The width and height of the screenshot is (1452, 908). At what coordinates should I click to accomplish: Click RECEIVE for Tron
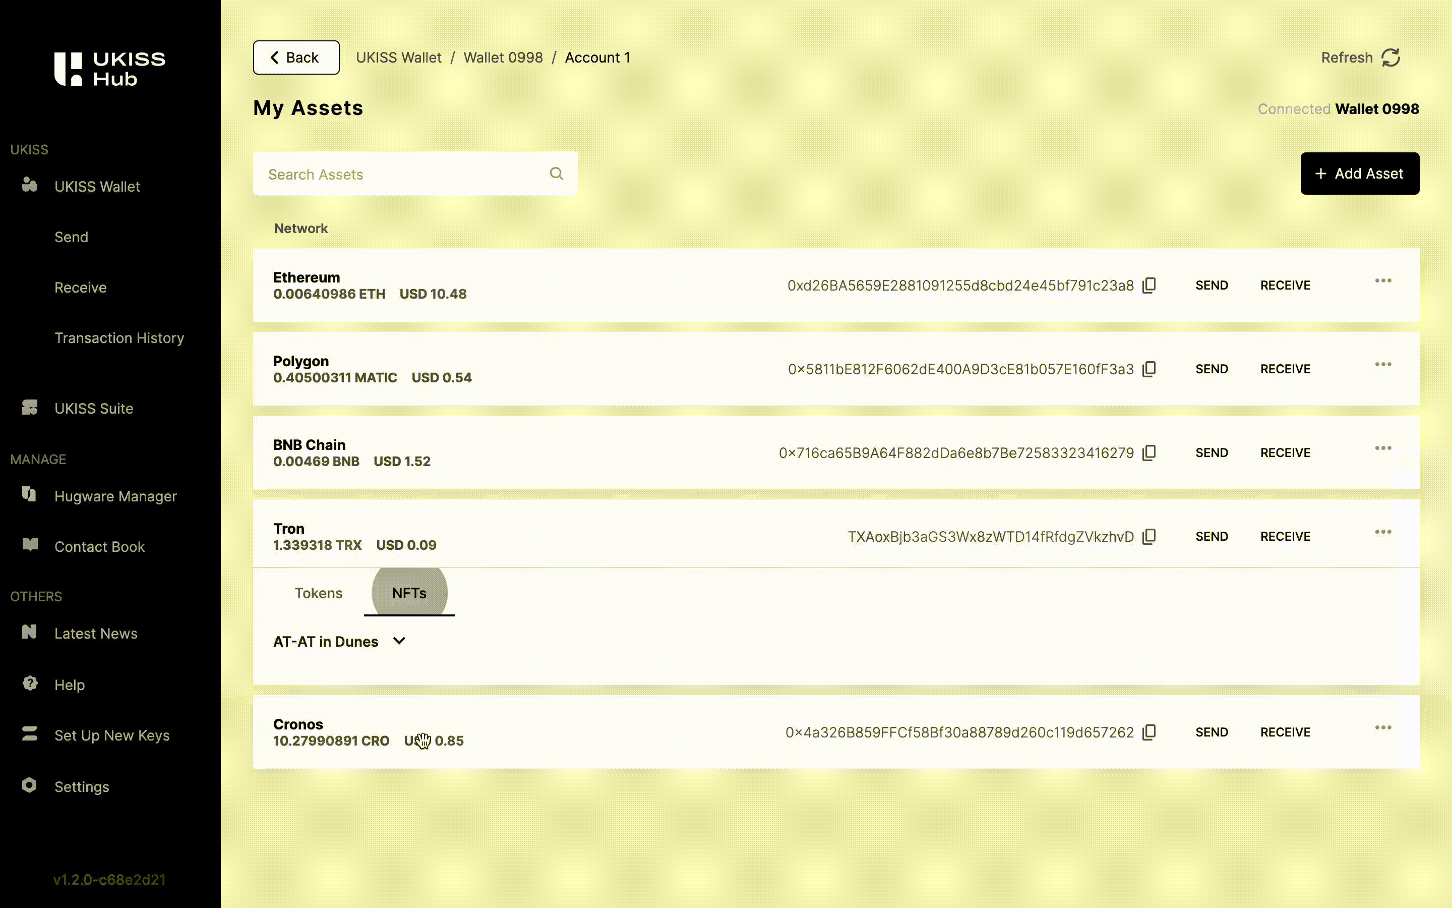click(x=1285, y=536)
